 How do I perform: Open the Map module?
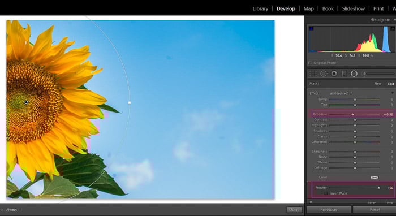(309, 8)
